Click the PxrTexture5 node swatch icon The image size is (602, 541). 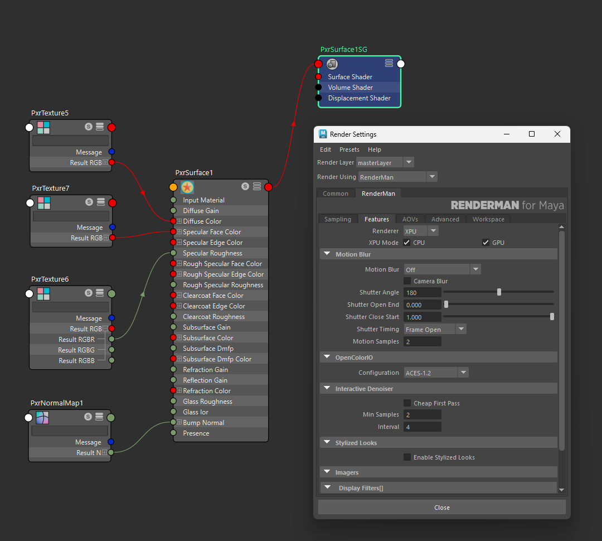coord(43,127)
